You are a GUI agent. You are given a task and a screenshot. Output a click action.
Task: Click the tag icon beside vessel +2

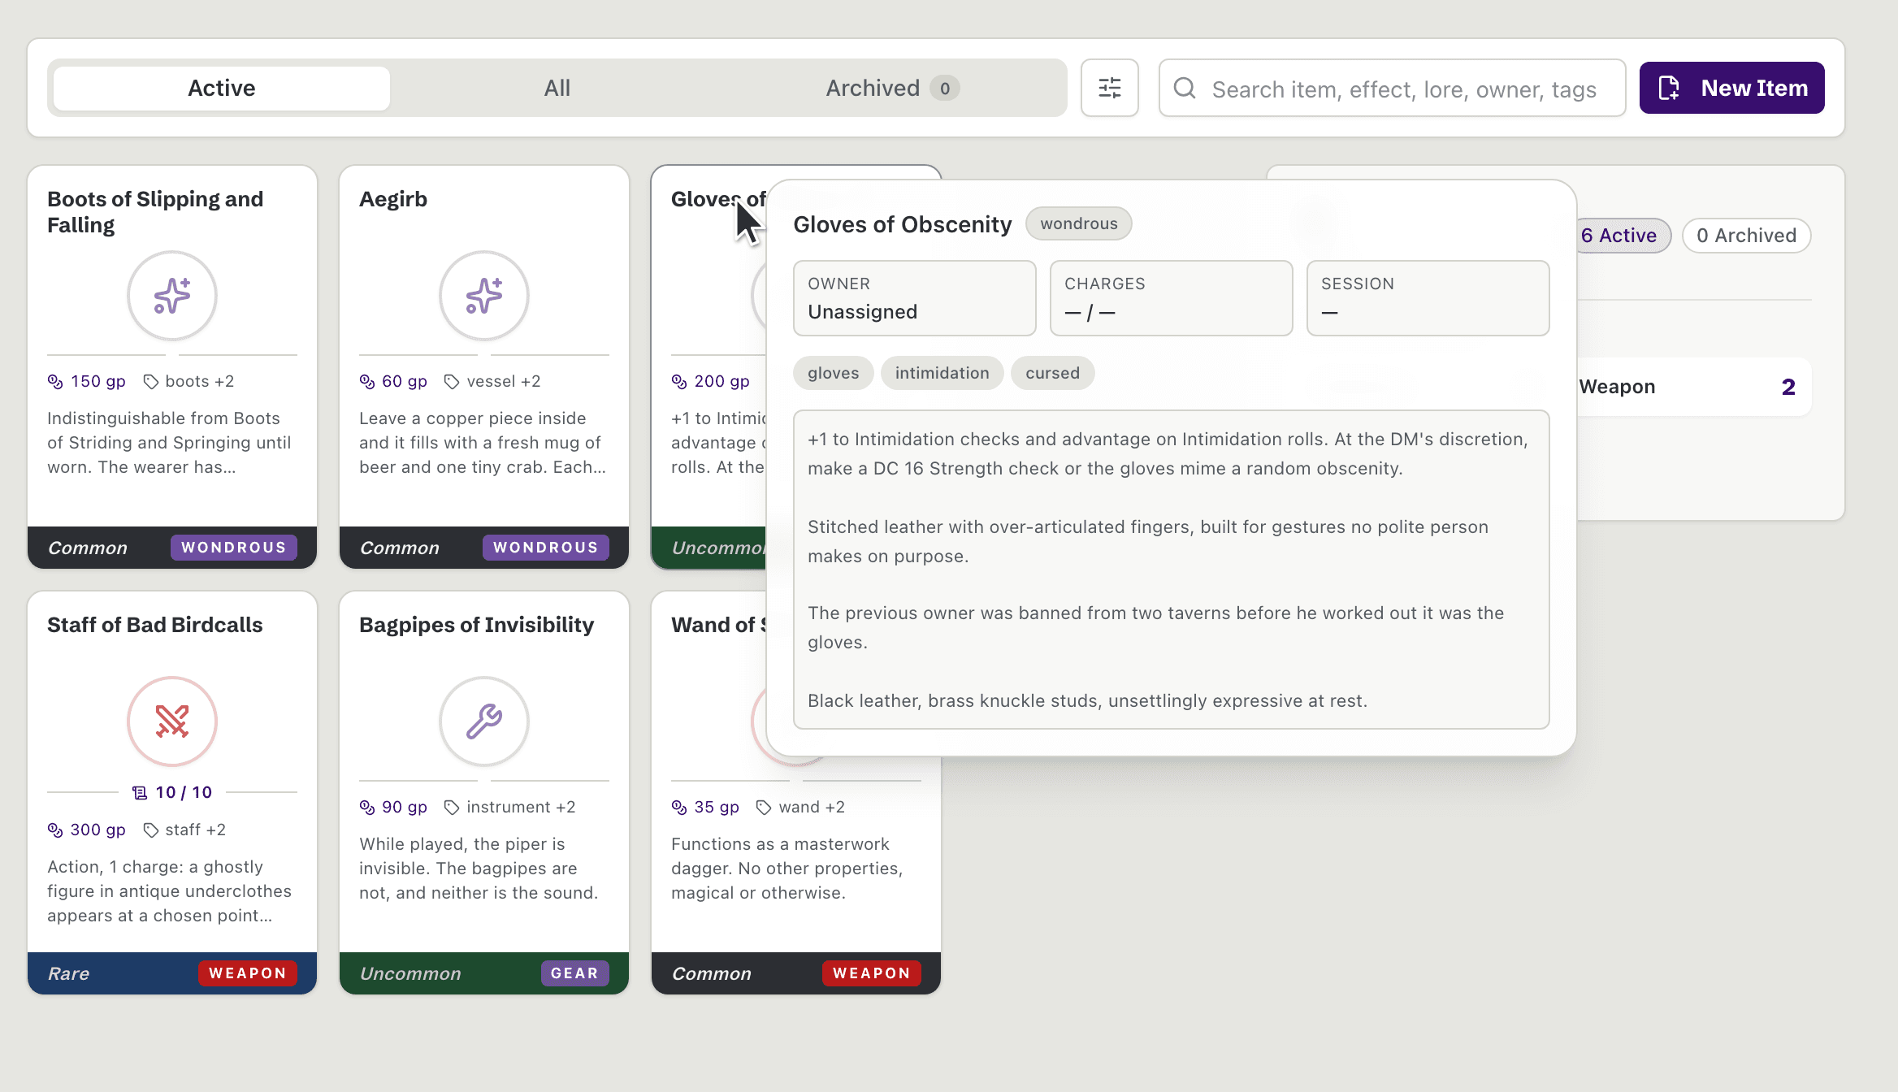[452, 381]
